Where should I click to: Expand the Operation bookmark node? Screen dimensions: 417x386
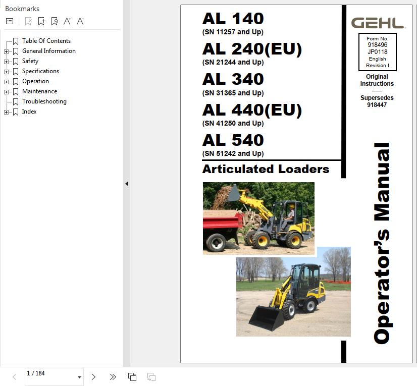tap(6, 82)
